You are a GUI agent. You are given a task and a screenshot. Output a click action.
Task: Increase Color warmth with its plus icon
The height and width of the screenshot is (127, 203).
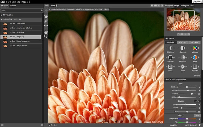[198, 57]
